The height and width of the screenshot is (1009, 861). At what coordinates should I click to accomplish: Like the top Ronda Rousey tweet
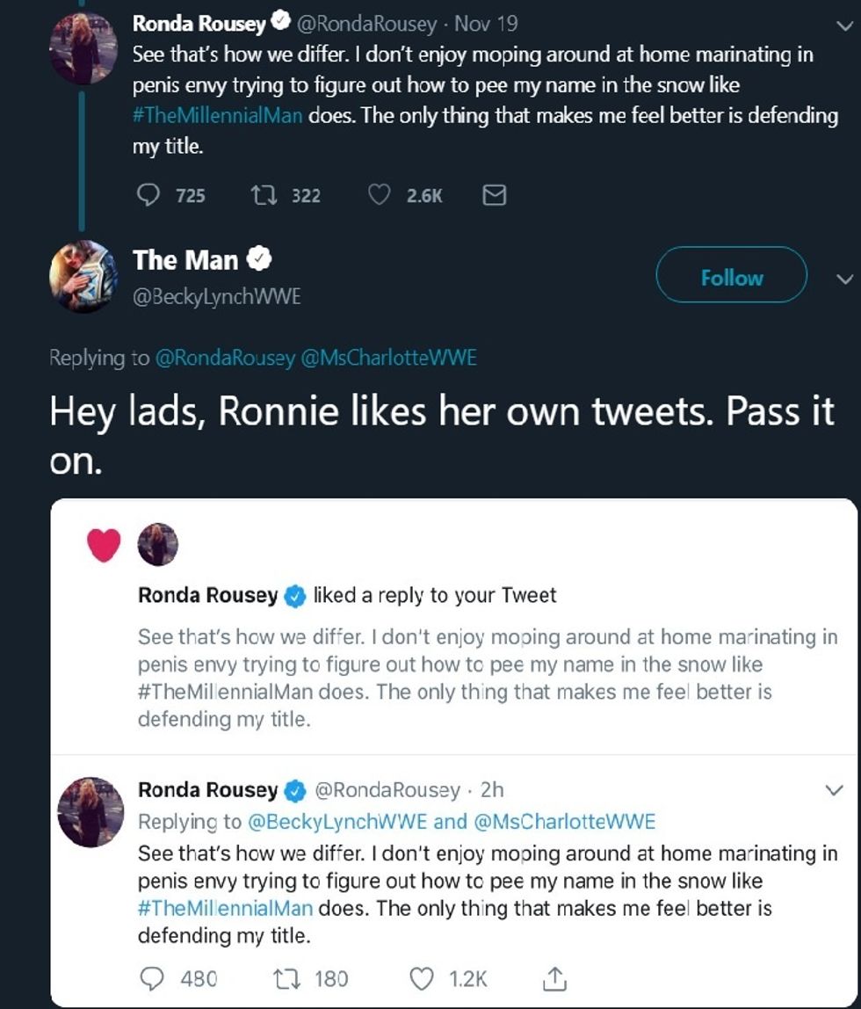(379, 194)
